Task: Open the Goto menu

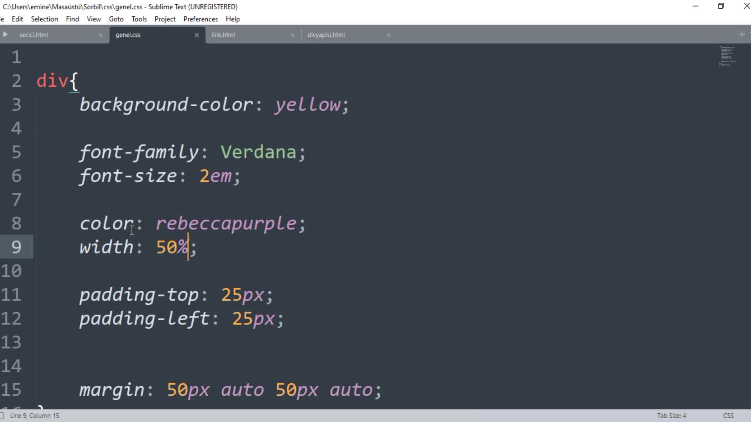Action: tap(116, 19)
